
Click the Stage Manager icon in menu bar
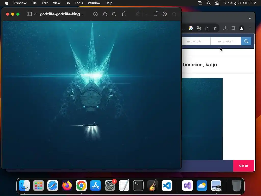pos(200,3)
